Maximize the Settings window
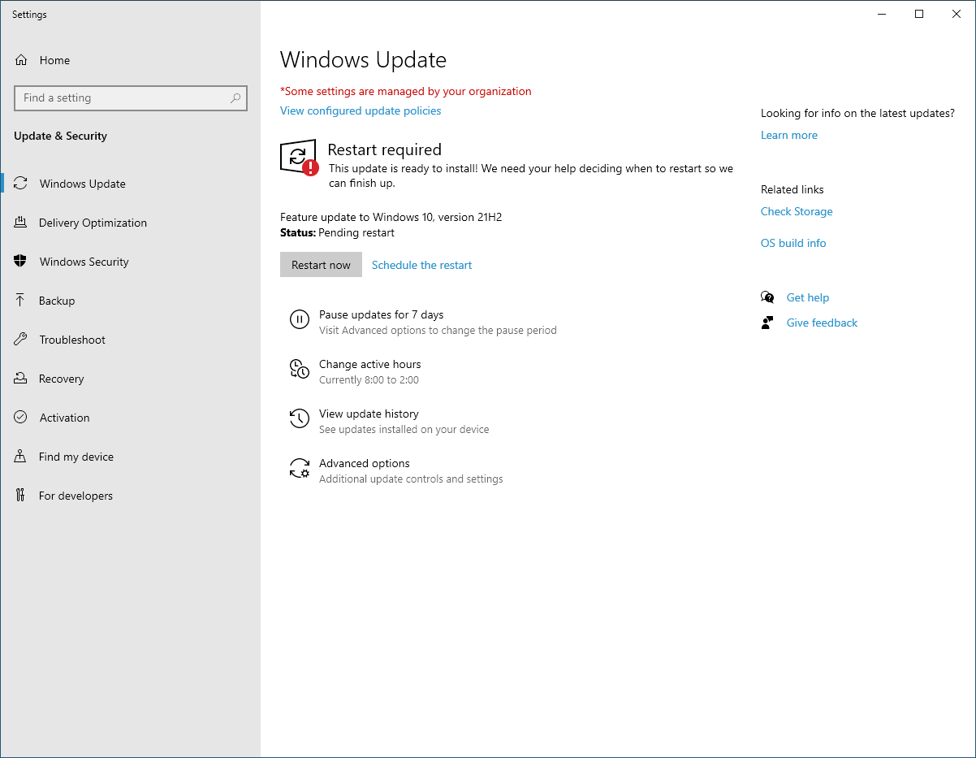The width and height of the screenshot is (976, 758). [919, 14]
